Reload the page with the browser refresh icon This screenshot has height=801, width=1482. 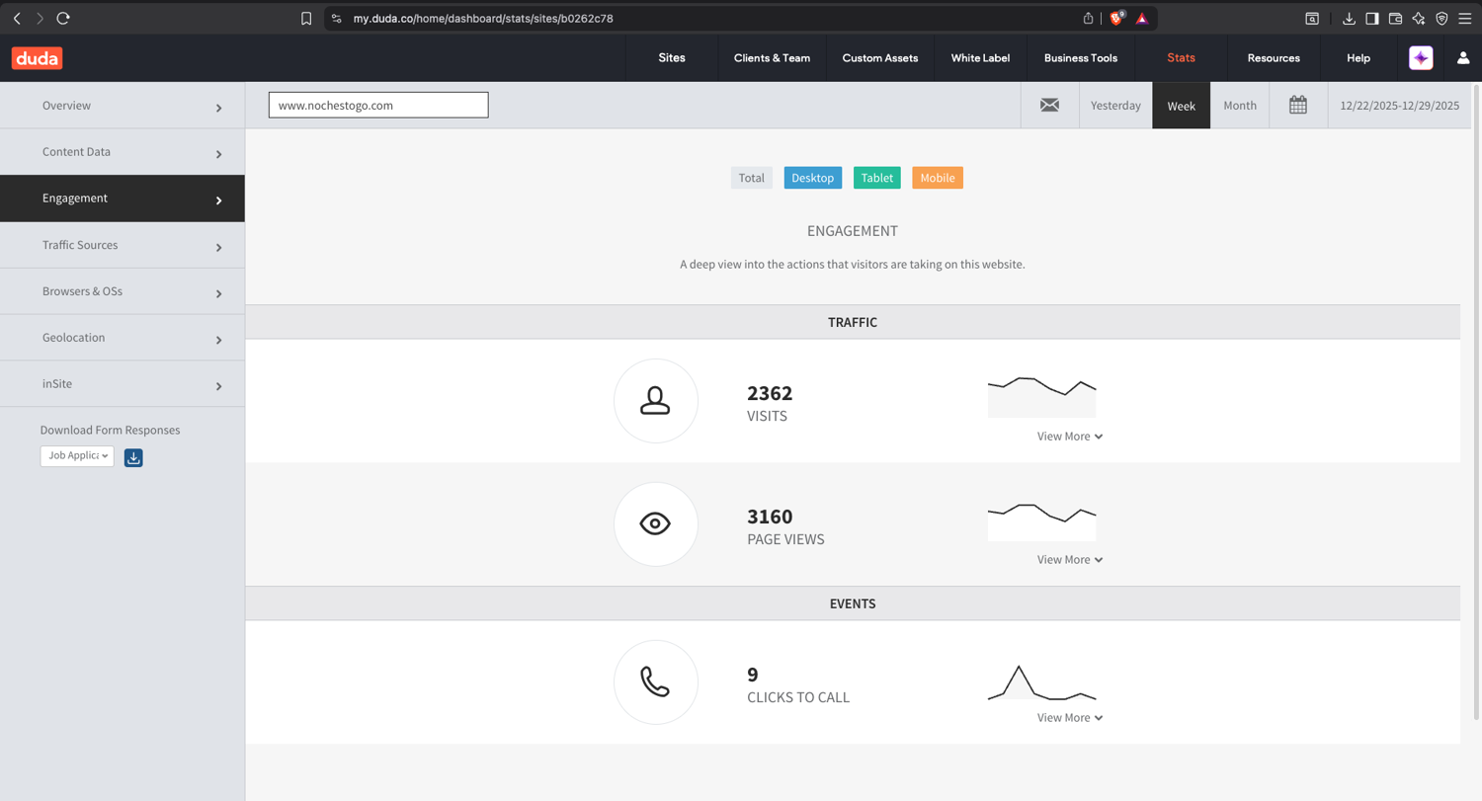pos(63,19)
